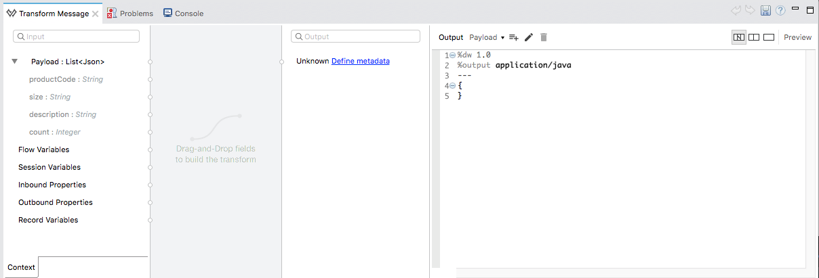Close the Transform Message tab
The image size is (819, 278).
coord(96,13)
